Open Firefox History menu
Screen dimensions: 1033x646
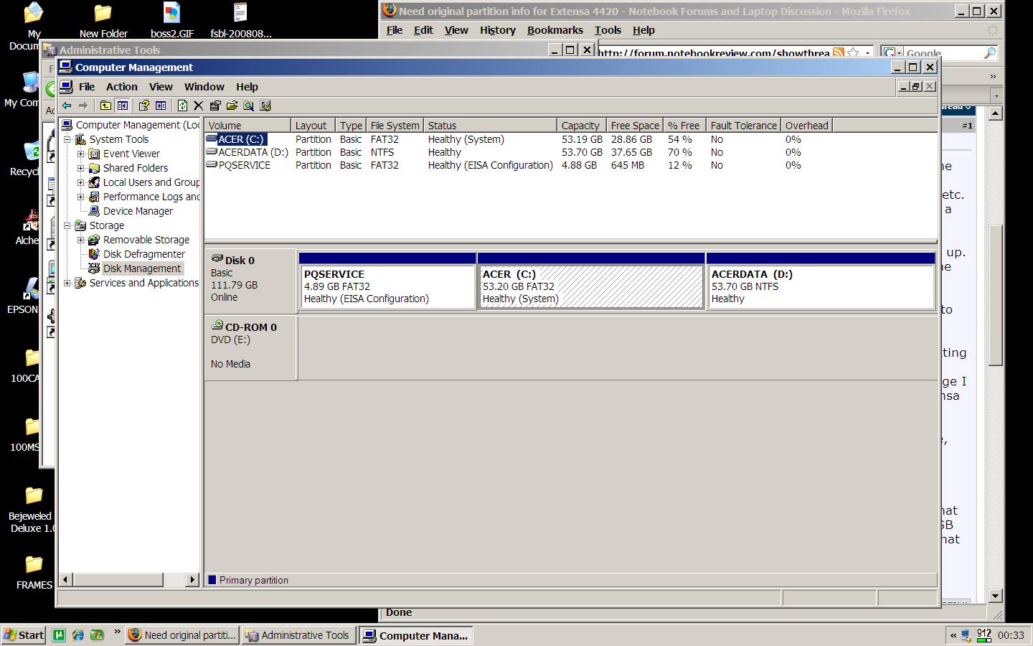coord(498,30)
